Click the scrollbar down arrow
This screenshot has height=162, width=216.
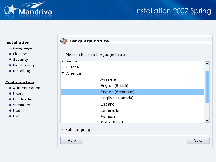207,120
